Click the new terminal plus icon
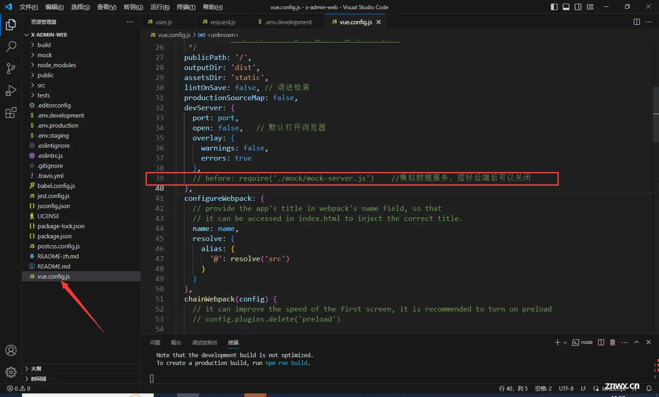The width and height of the screenshot is (659, 397). [557, 342]
